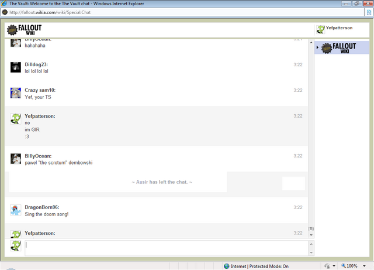The height and width of the screenshot is (270, 374).
Task: Click the chat message input box
Action: click(x=166, y=248)
